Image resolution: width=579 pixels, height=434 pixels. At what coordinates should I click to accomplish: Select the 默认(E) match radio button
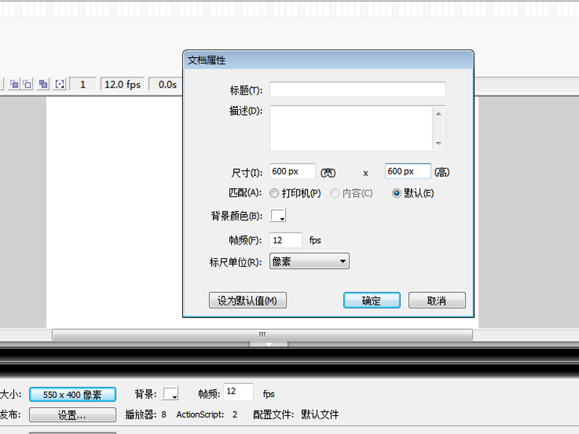pyautogui.click(x=396, y=193)
